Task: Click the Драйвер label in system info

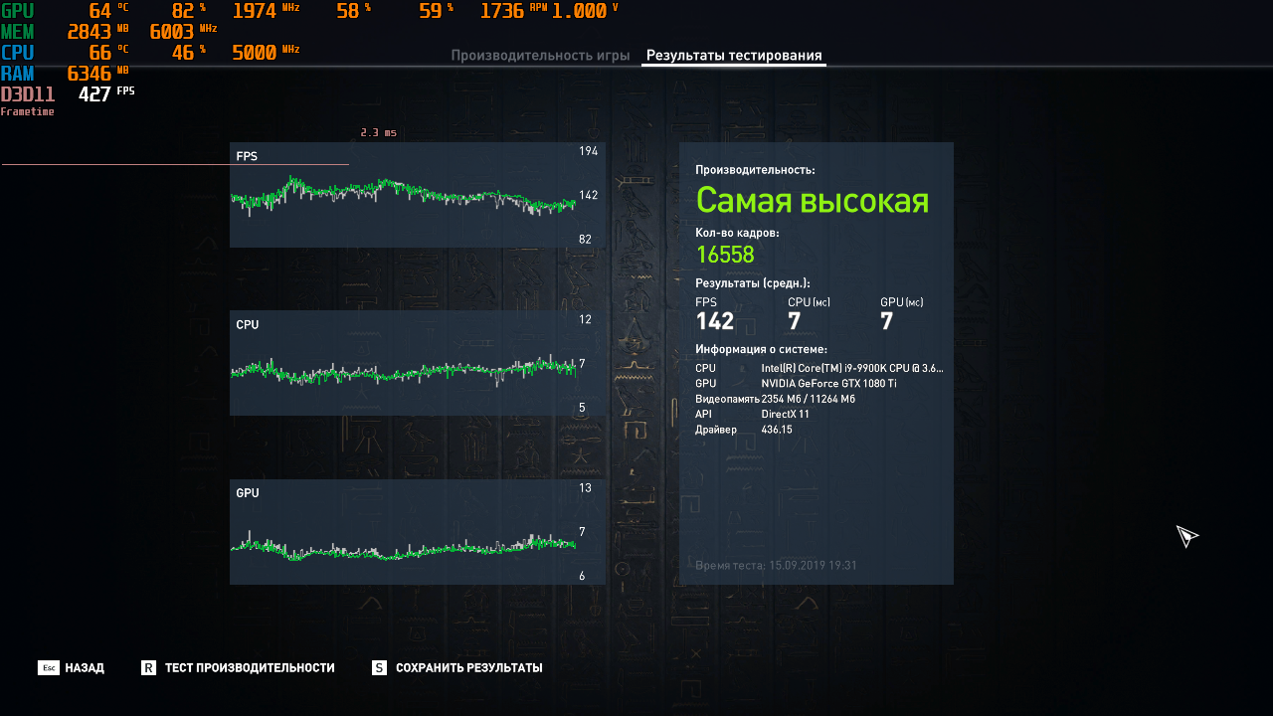Action: tap(716, 430)
